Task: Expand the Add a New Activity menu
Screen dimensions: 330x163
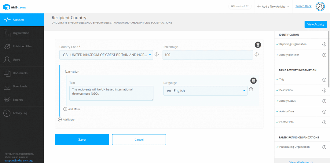Action: (273, 6)
